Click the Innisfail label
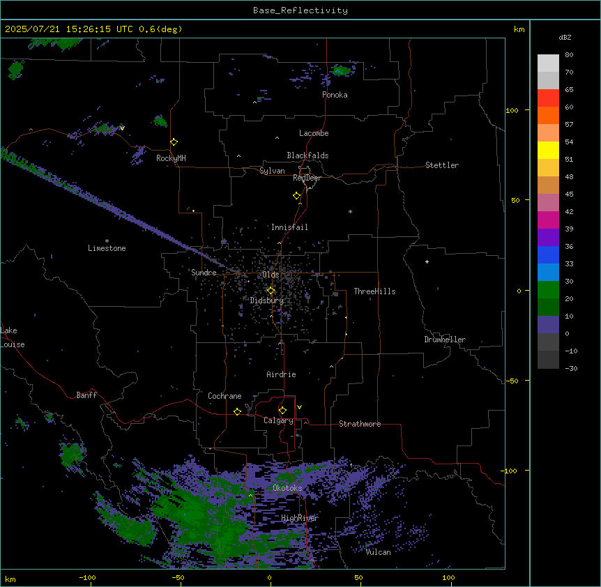This screenshot has width=601, height=587. pos(289,227)
